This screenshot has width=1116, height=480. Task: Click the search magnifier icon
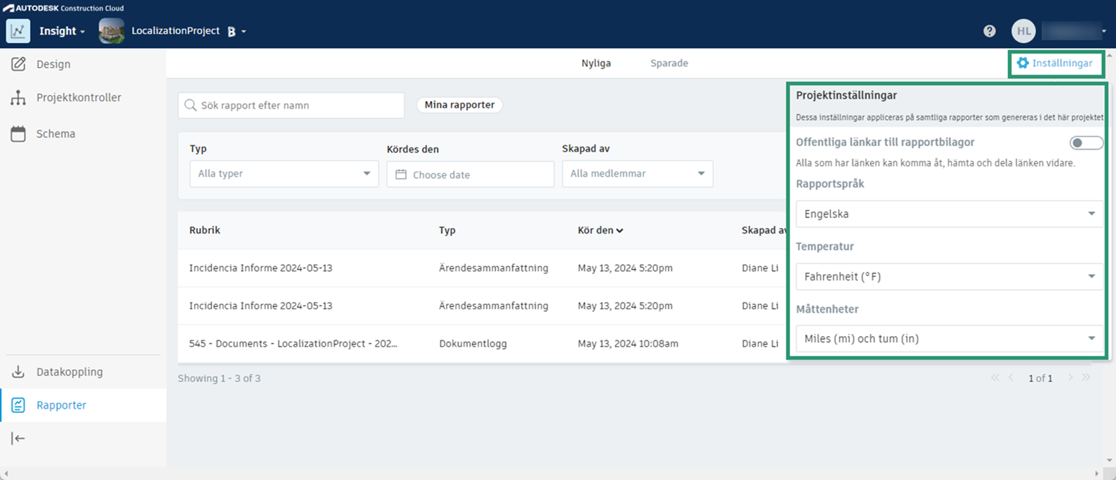190,105
